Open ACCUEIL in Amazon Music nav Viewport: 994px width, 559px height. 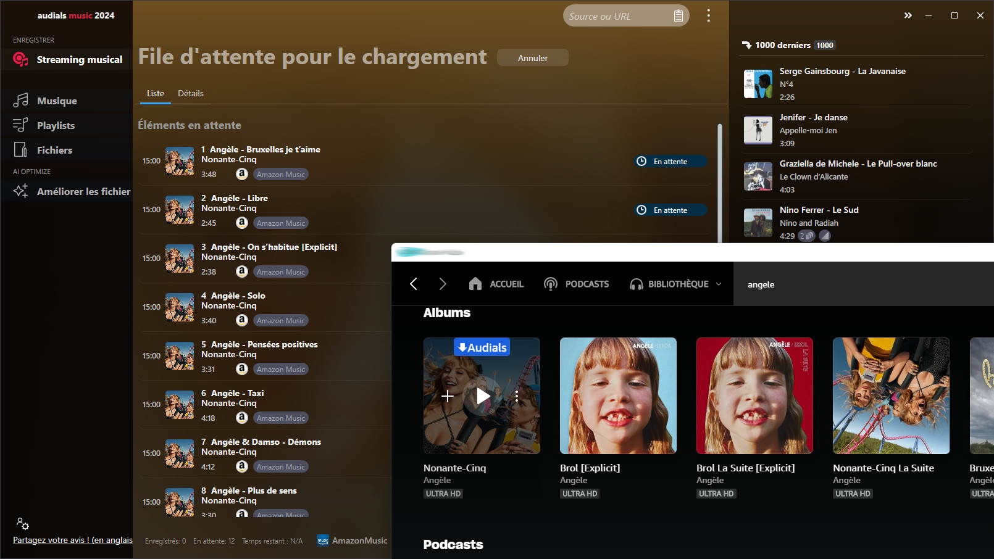coord(506,284)
